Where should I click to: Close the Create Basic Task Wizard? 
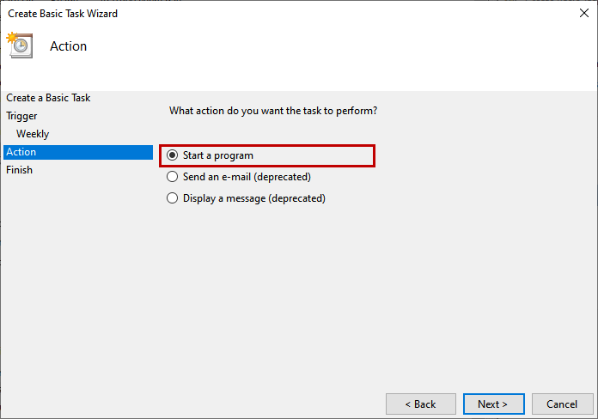(x=584, y=13)
